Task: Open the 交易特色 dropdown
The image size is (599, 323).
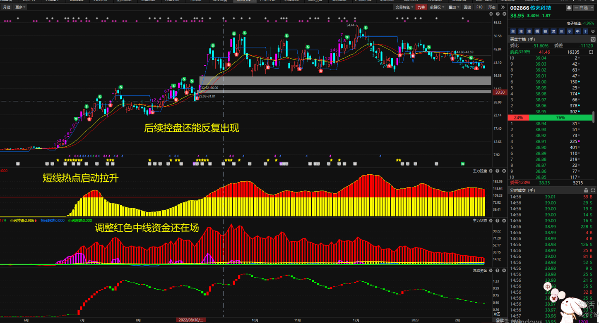Action: click(x=404, y=7)
